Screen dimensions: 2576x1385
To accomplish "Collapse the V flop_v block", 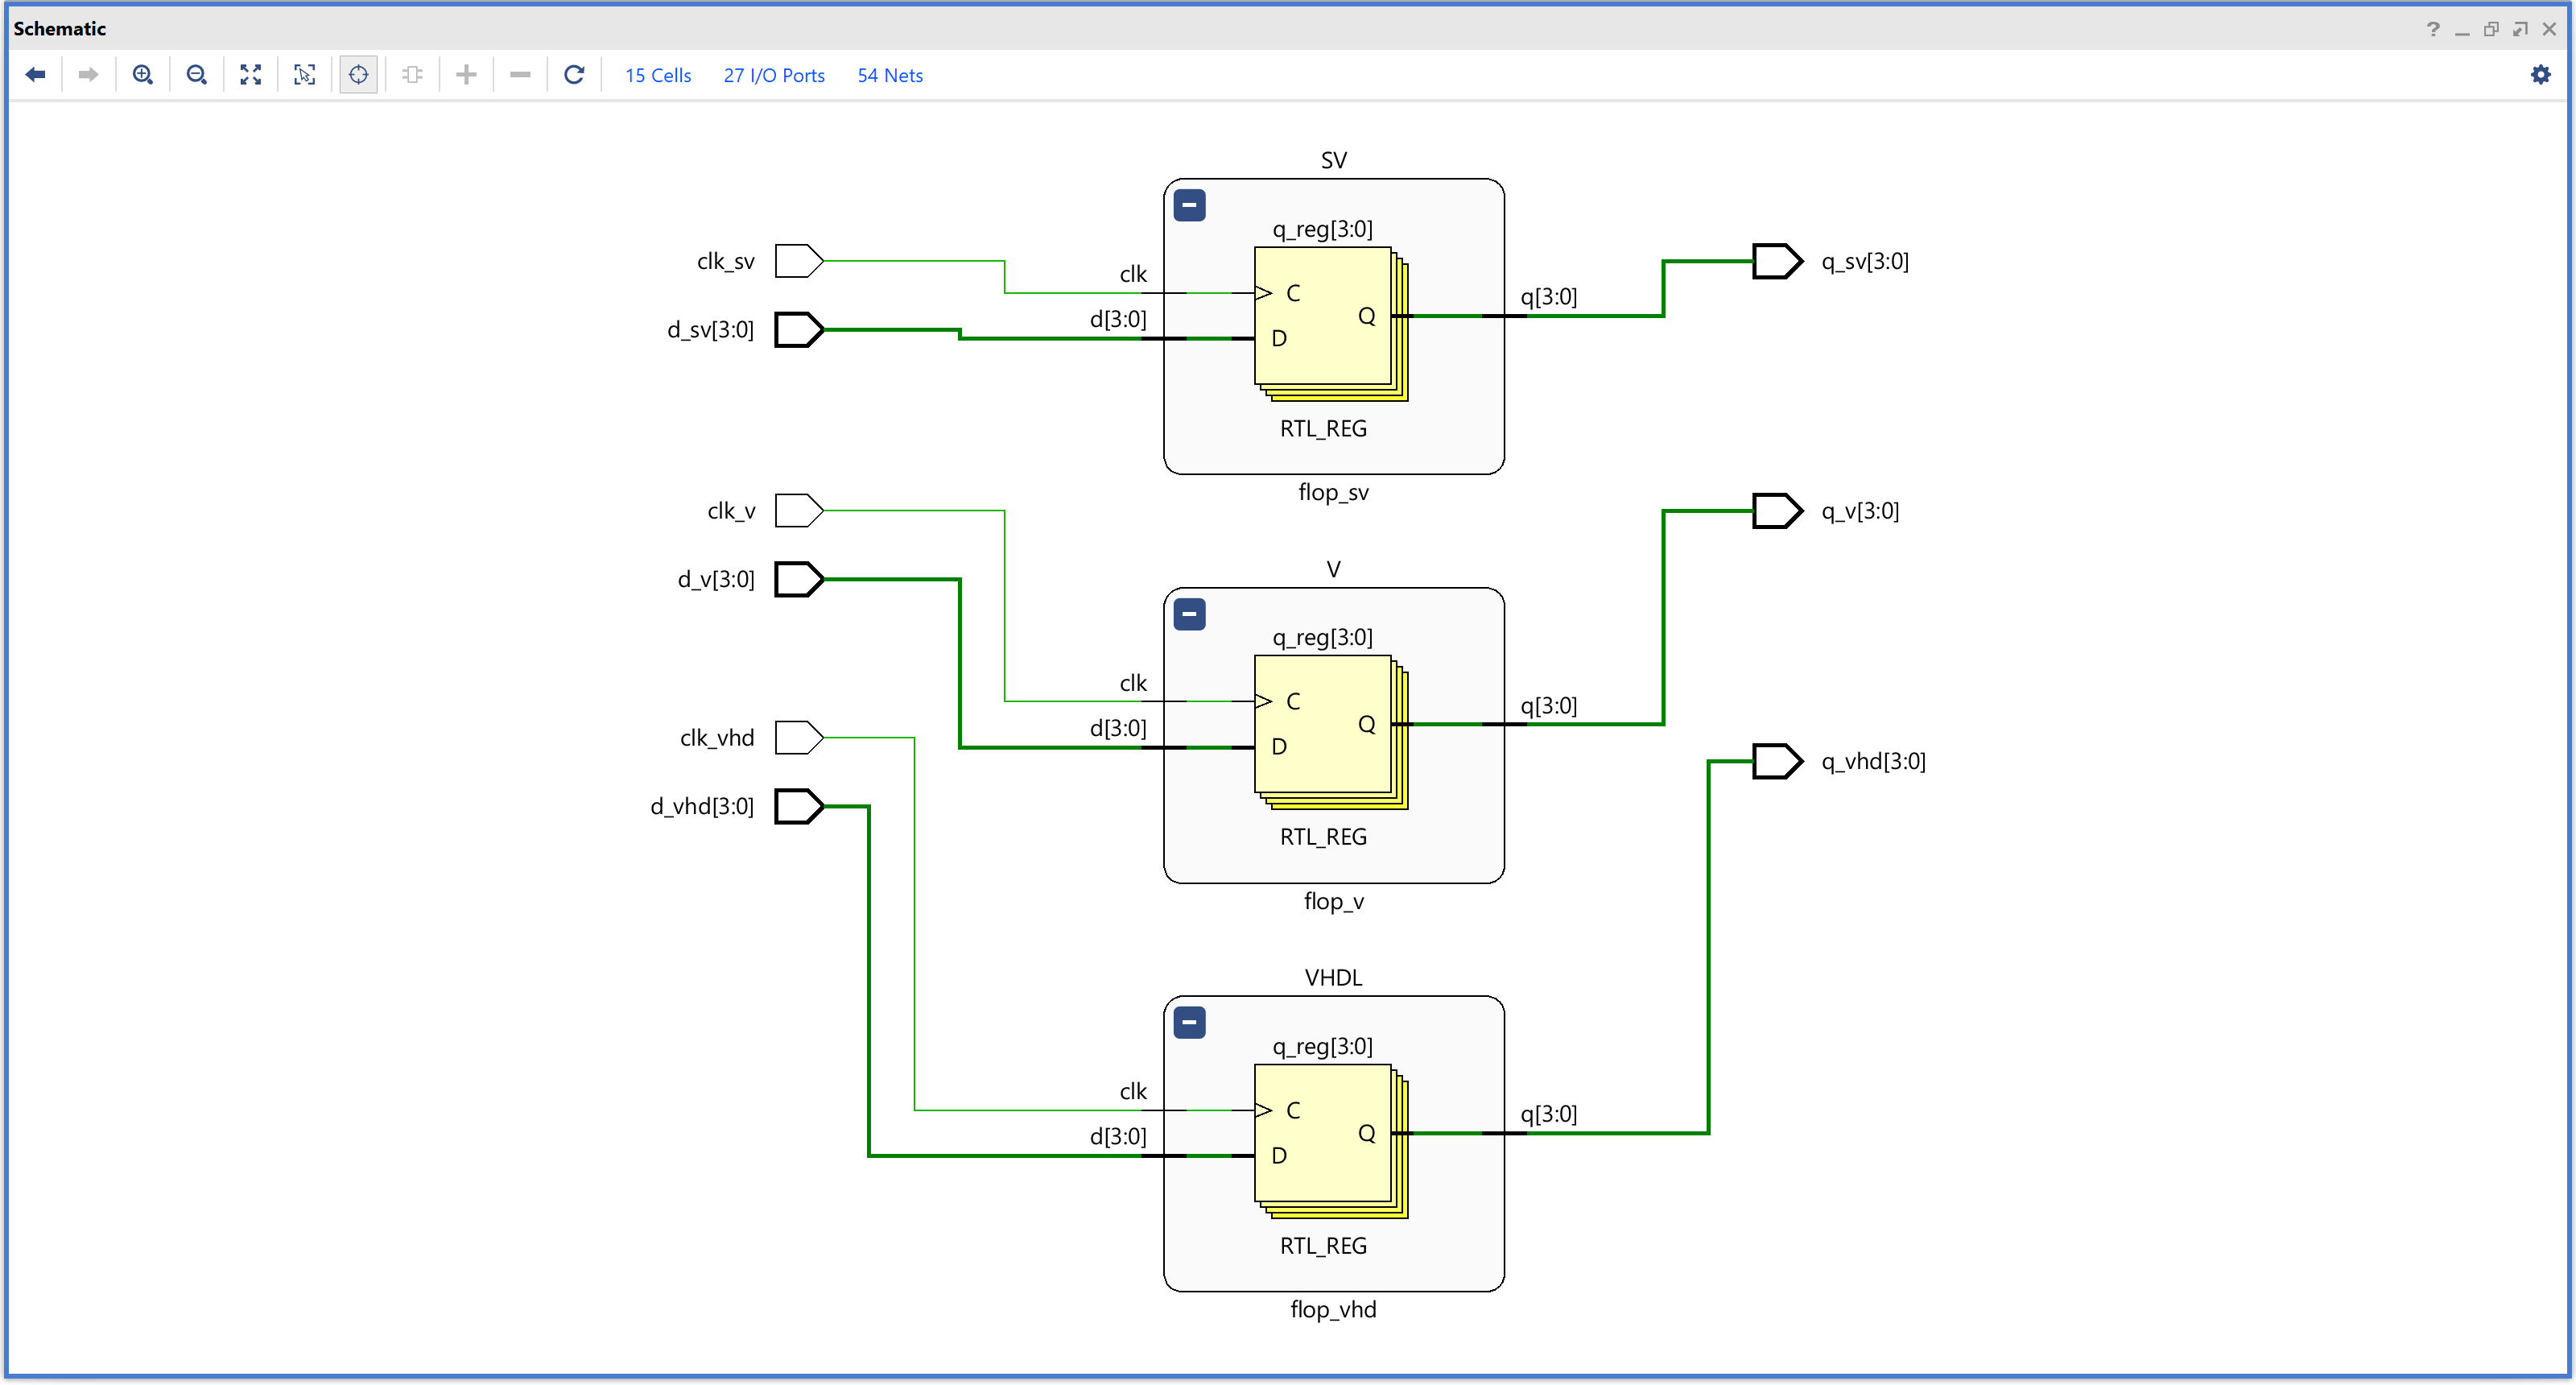I will (x=1189, y=614).
